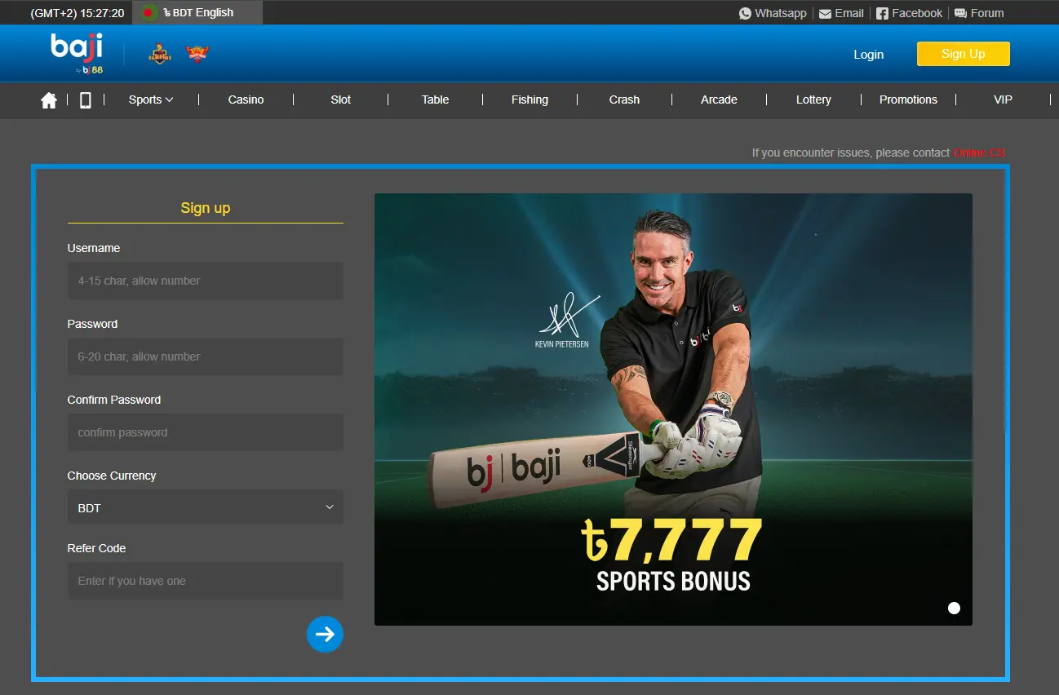Open the BDT English language selector
The image size is (1059, 695).
click(197, 13)
